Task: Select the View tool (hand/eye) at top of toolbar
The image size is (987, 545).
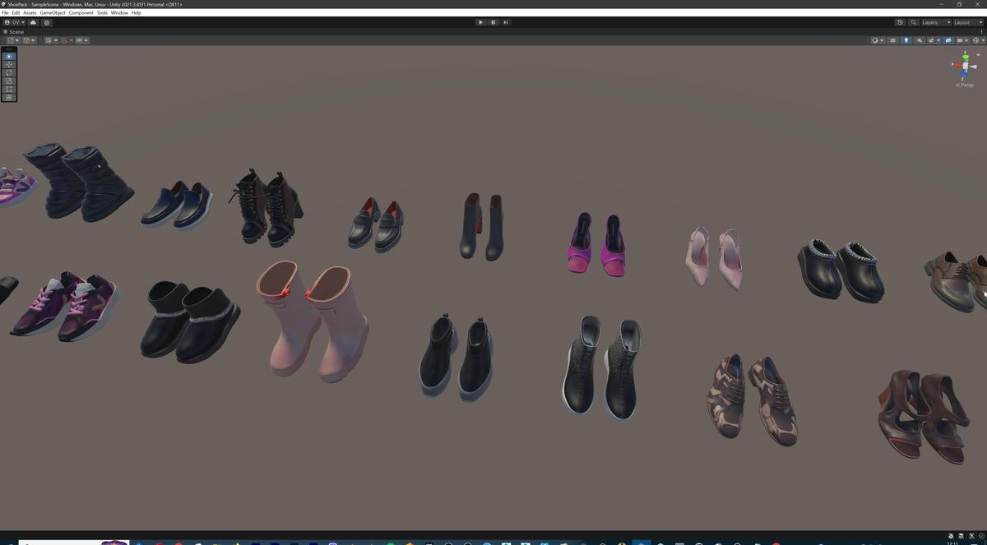Action: pos(8,56)
